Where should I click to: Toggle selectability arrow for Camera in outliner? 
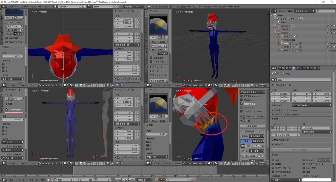pyautogui.click(x=331, y=26)
